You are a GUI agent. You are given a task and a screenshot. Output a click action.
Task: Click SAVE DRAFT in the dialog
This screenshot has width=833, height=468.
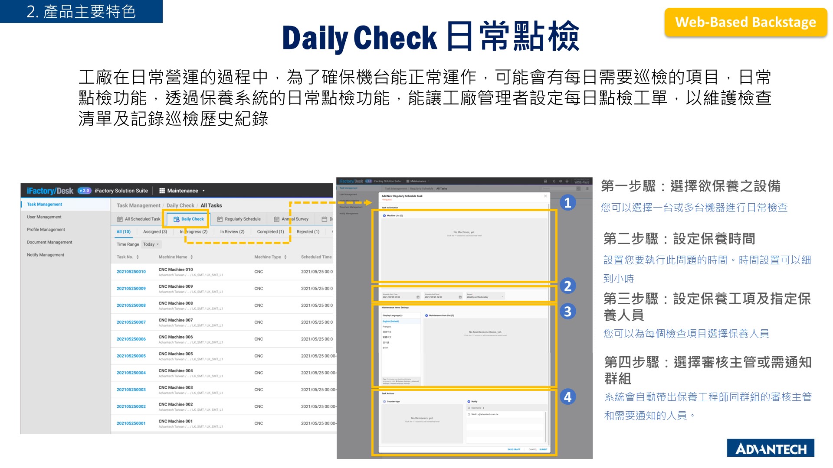(x=514, y=449)
